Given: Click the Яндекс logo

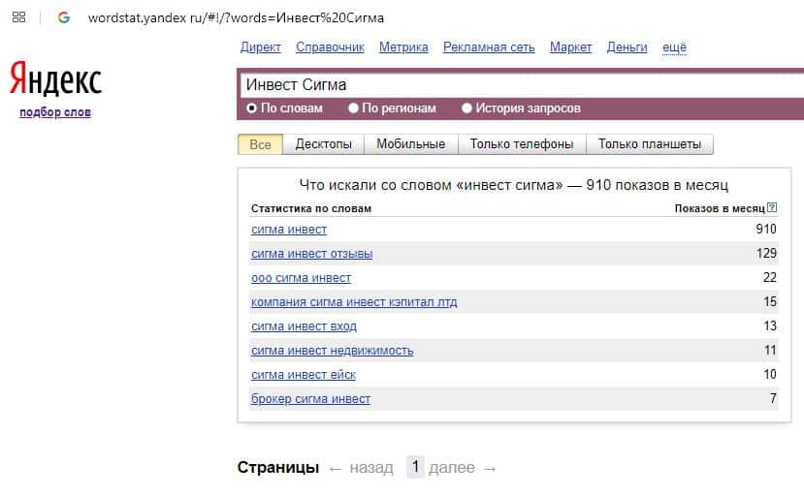Looking at the screenshot, I should tap(55, 80).
